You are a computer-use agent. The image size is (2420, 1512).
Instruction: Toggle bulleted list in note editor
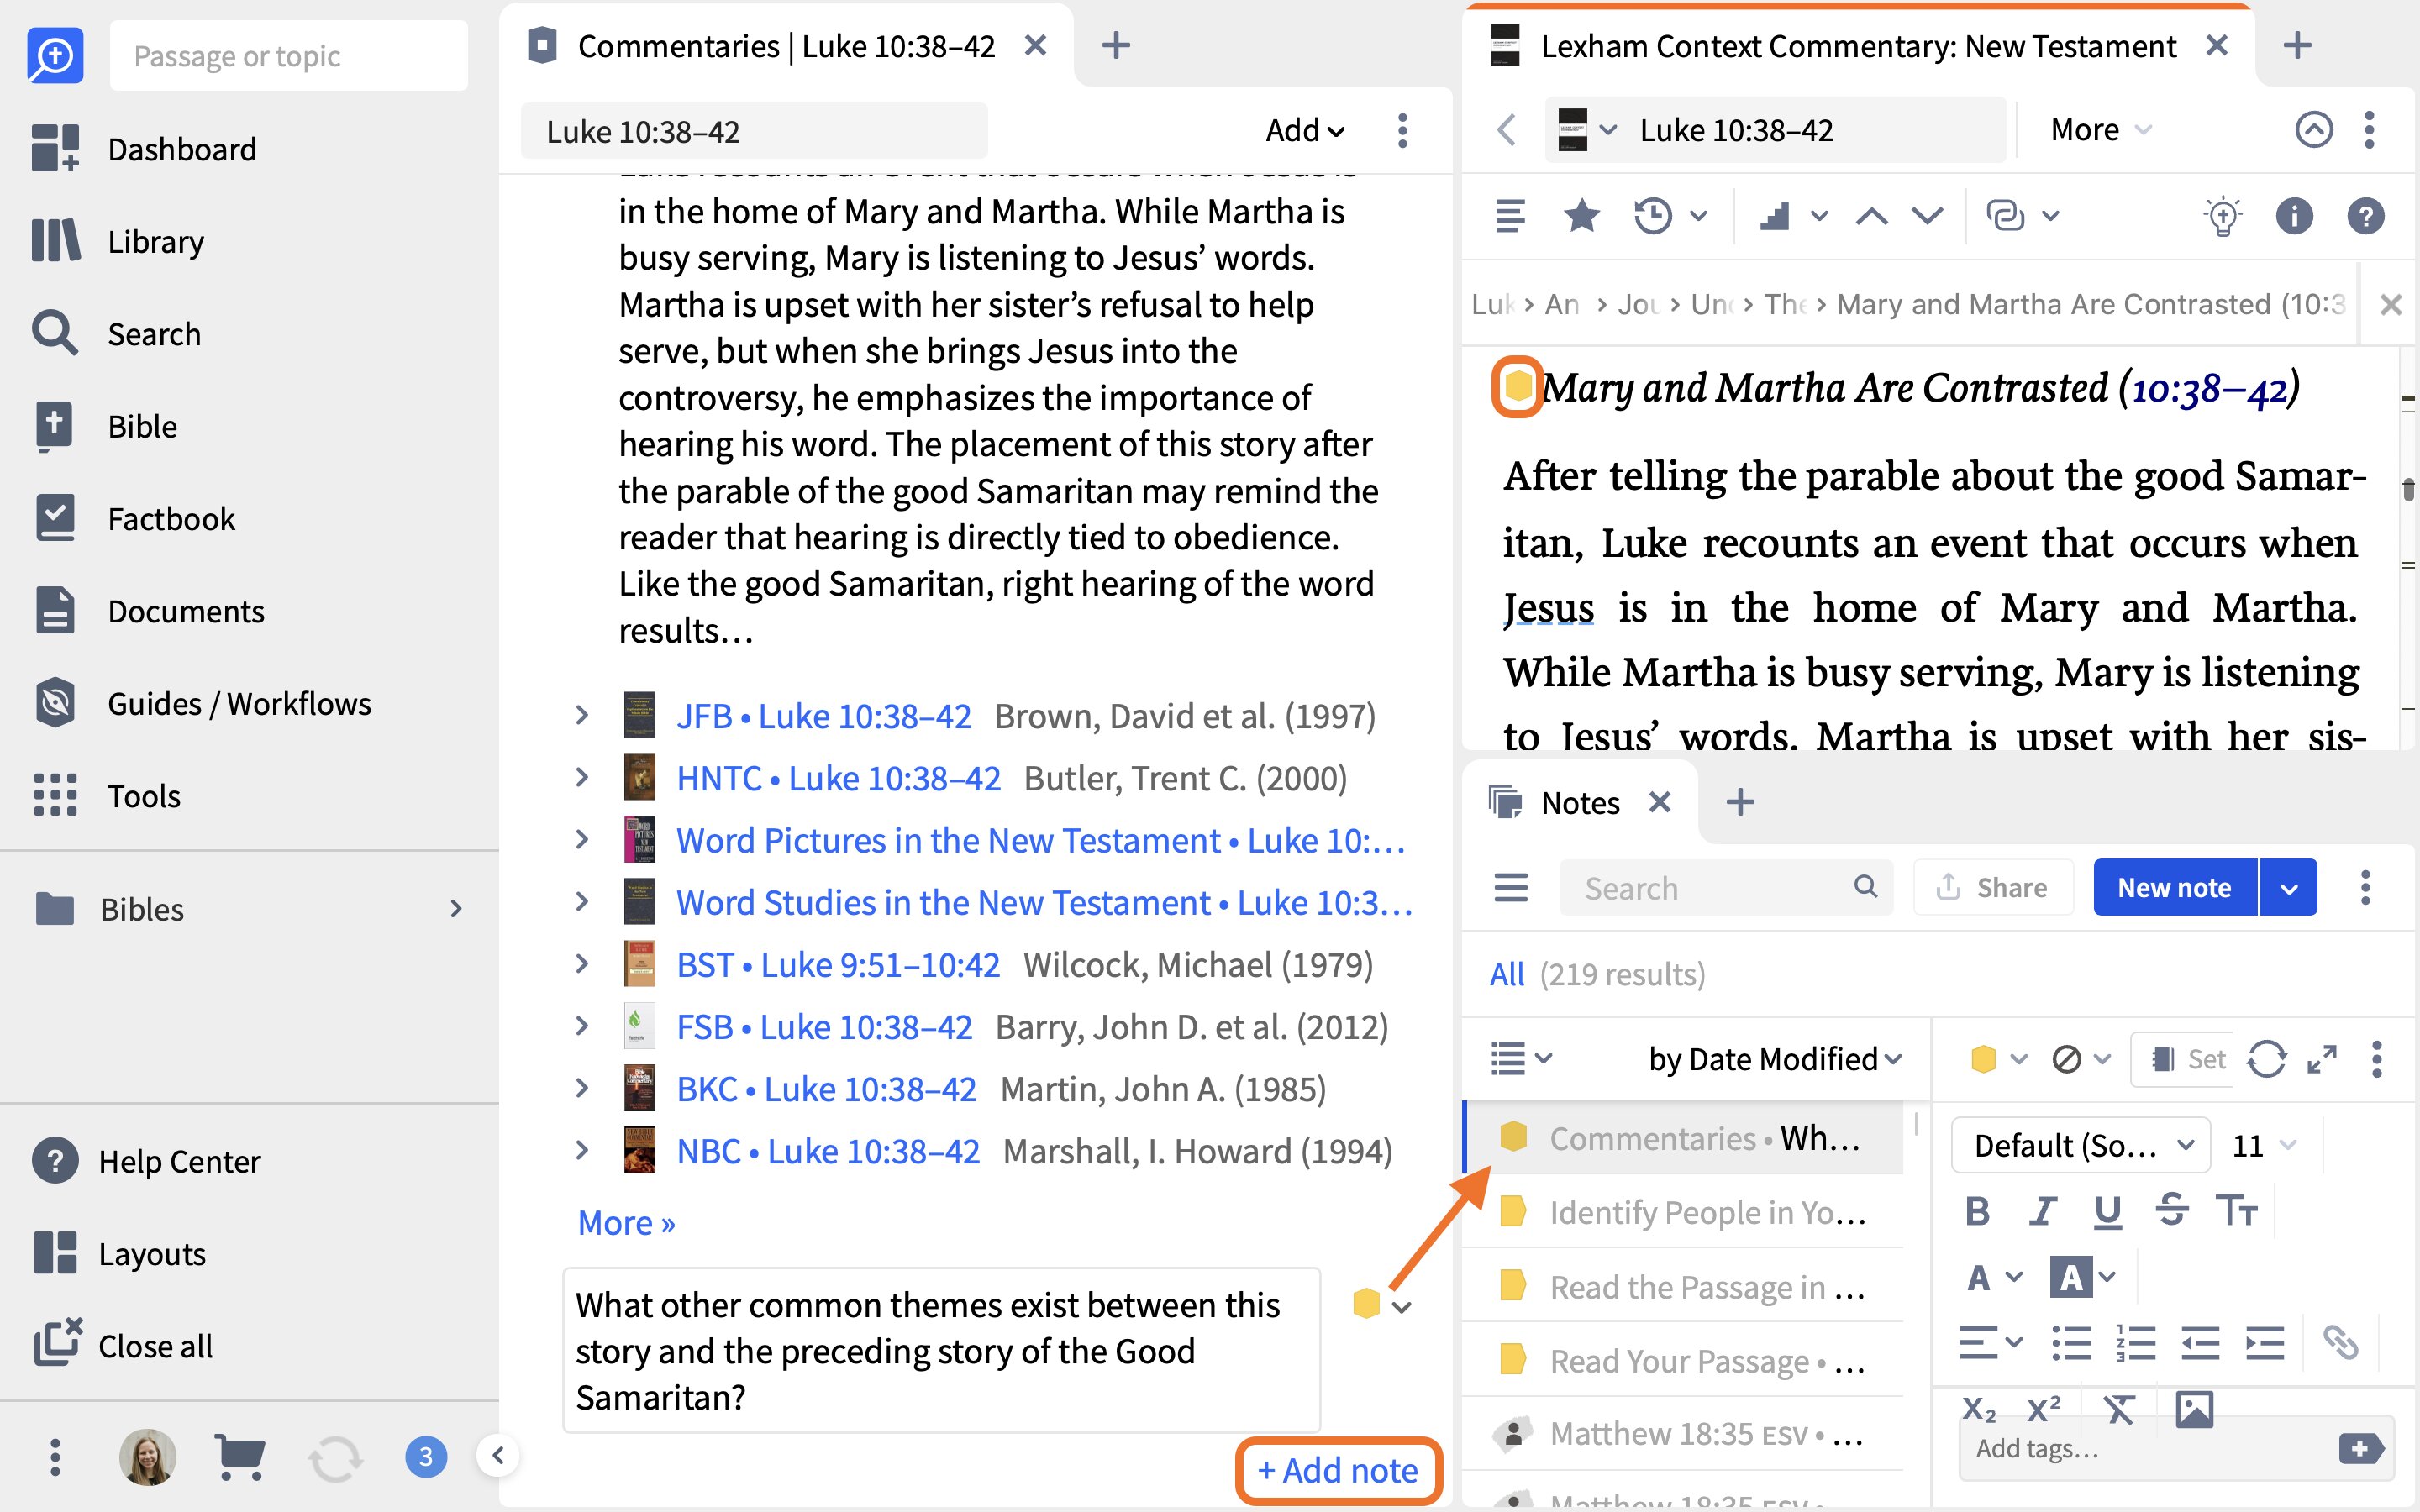coord(2071,1343)
